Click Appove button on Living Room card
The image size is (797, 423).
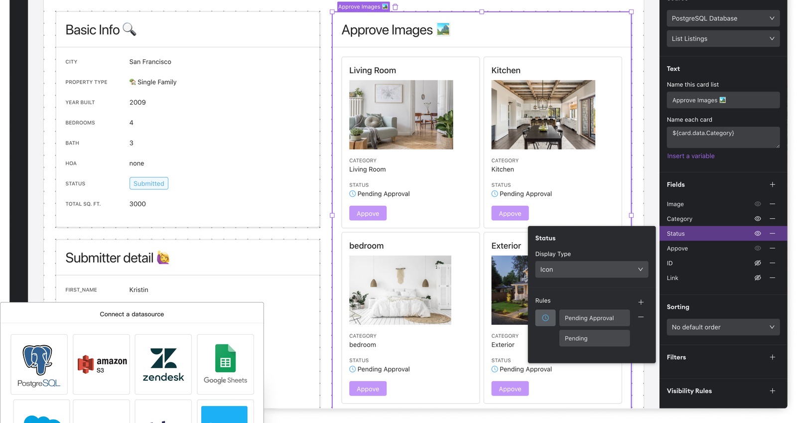[x=368, y=213]
